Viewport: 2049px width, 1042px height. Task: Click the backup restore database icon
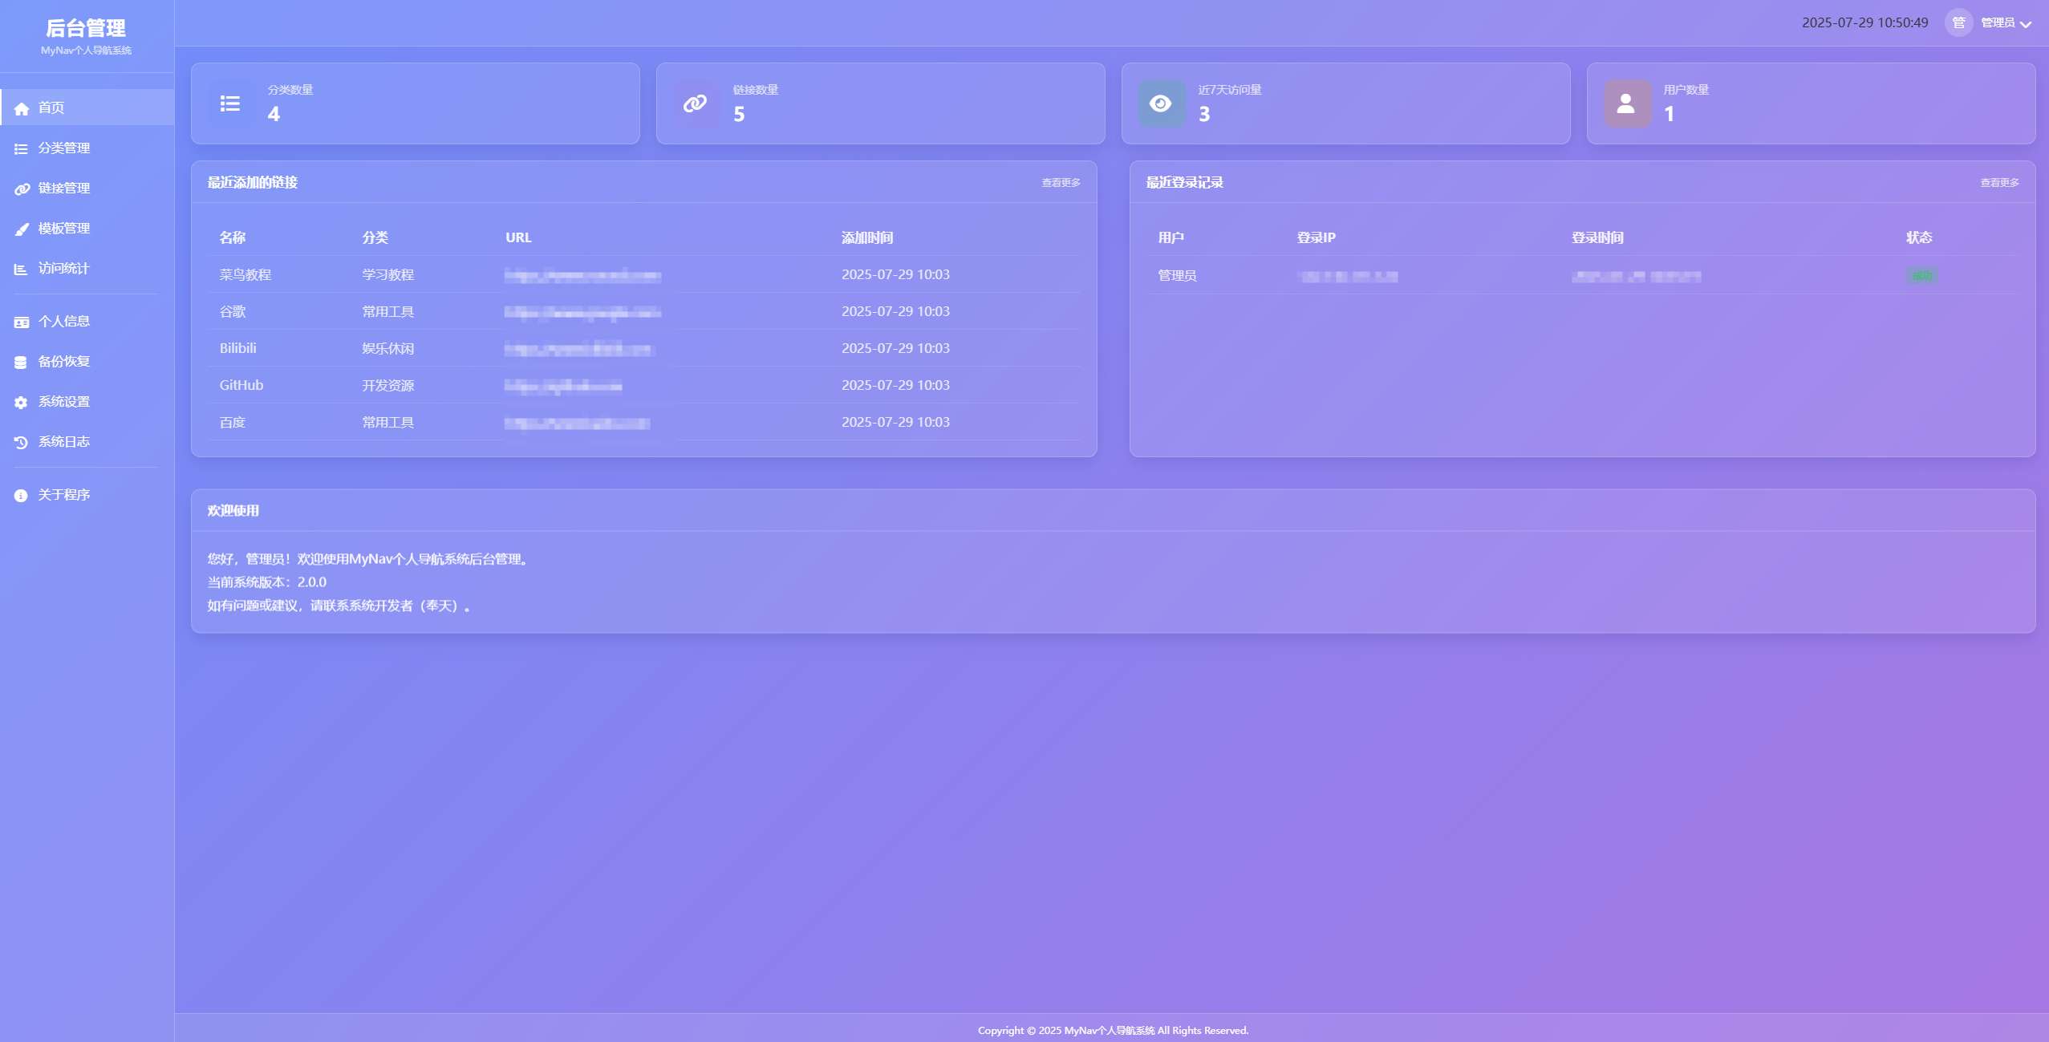[21, 363]
